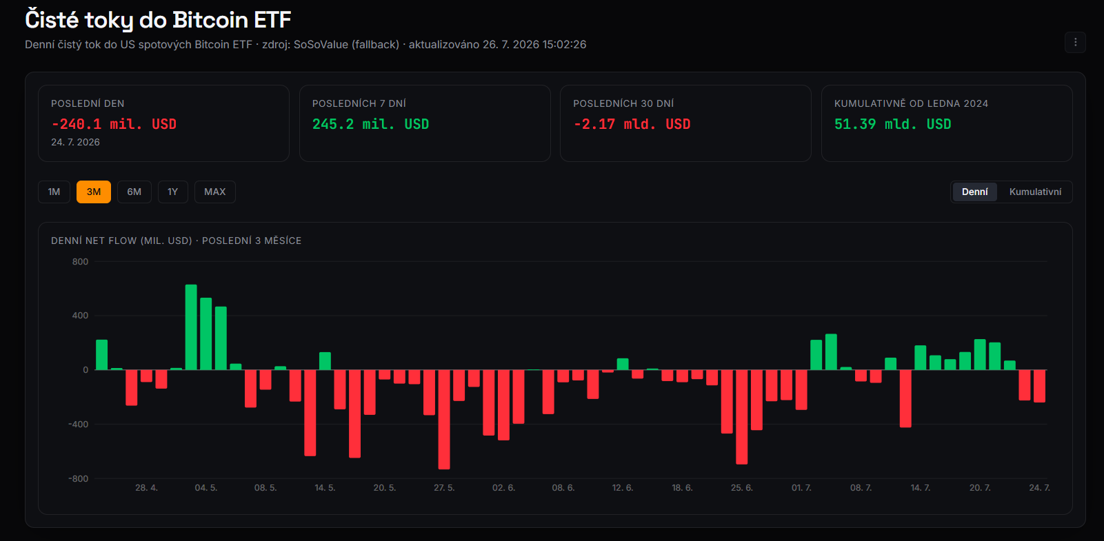Show the MAX time range
This screenshot has width=1104, height=541.
pos(215,192)
